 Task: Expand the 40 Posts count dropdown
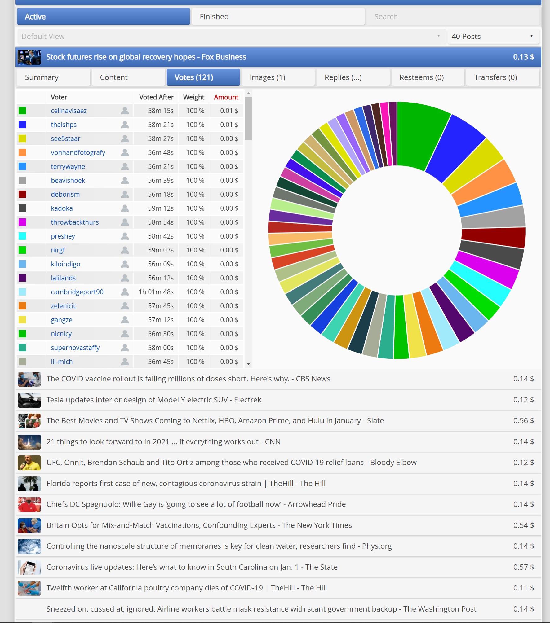493,37
